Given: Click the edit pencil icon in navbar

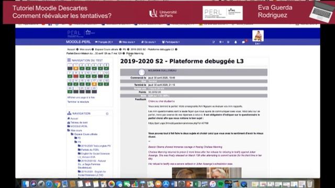Looking at the screenshot, I should pyautogui.click(x=214, y=42).
